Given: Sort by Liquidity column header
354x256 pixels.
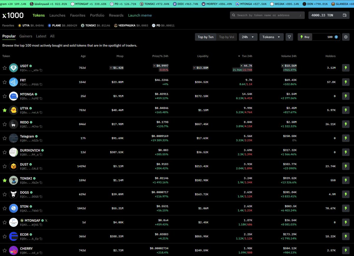Looking at the screenshot, I should (203, 56).
